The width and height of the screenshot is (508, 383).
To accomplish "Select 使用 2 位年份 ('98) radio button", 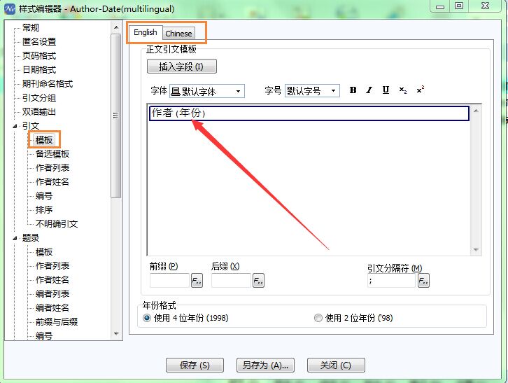I will pos(318,318).
